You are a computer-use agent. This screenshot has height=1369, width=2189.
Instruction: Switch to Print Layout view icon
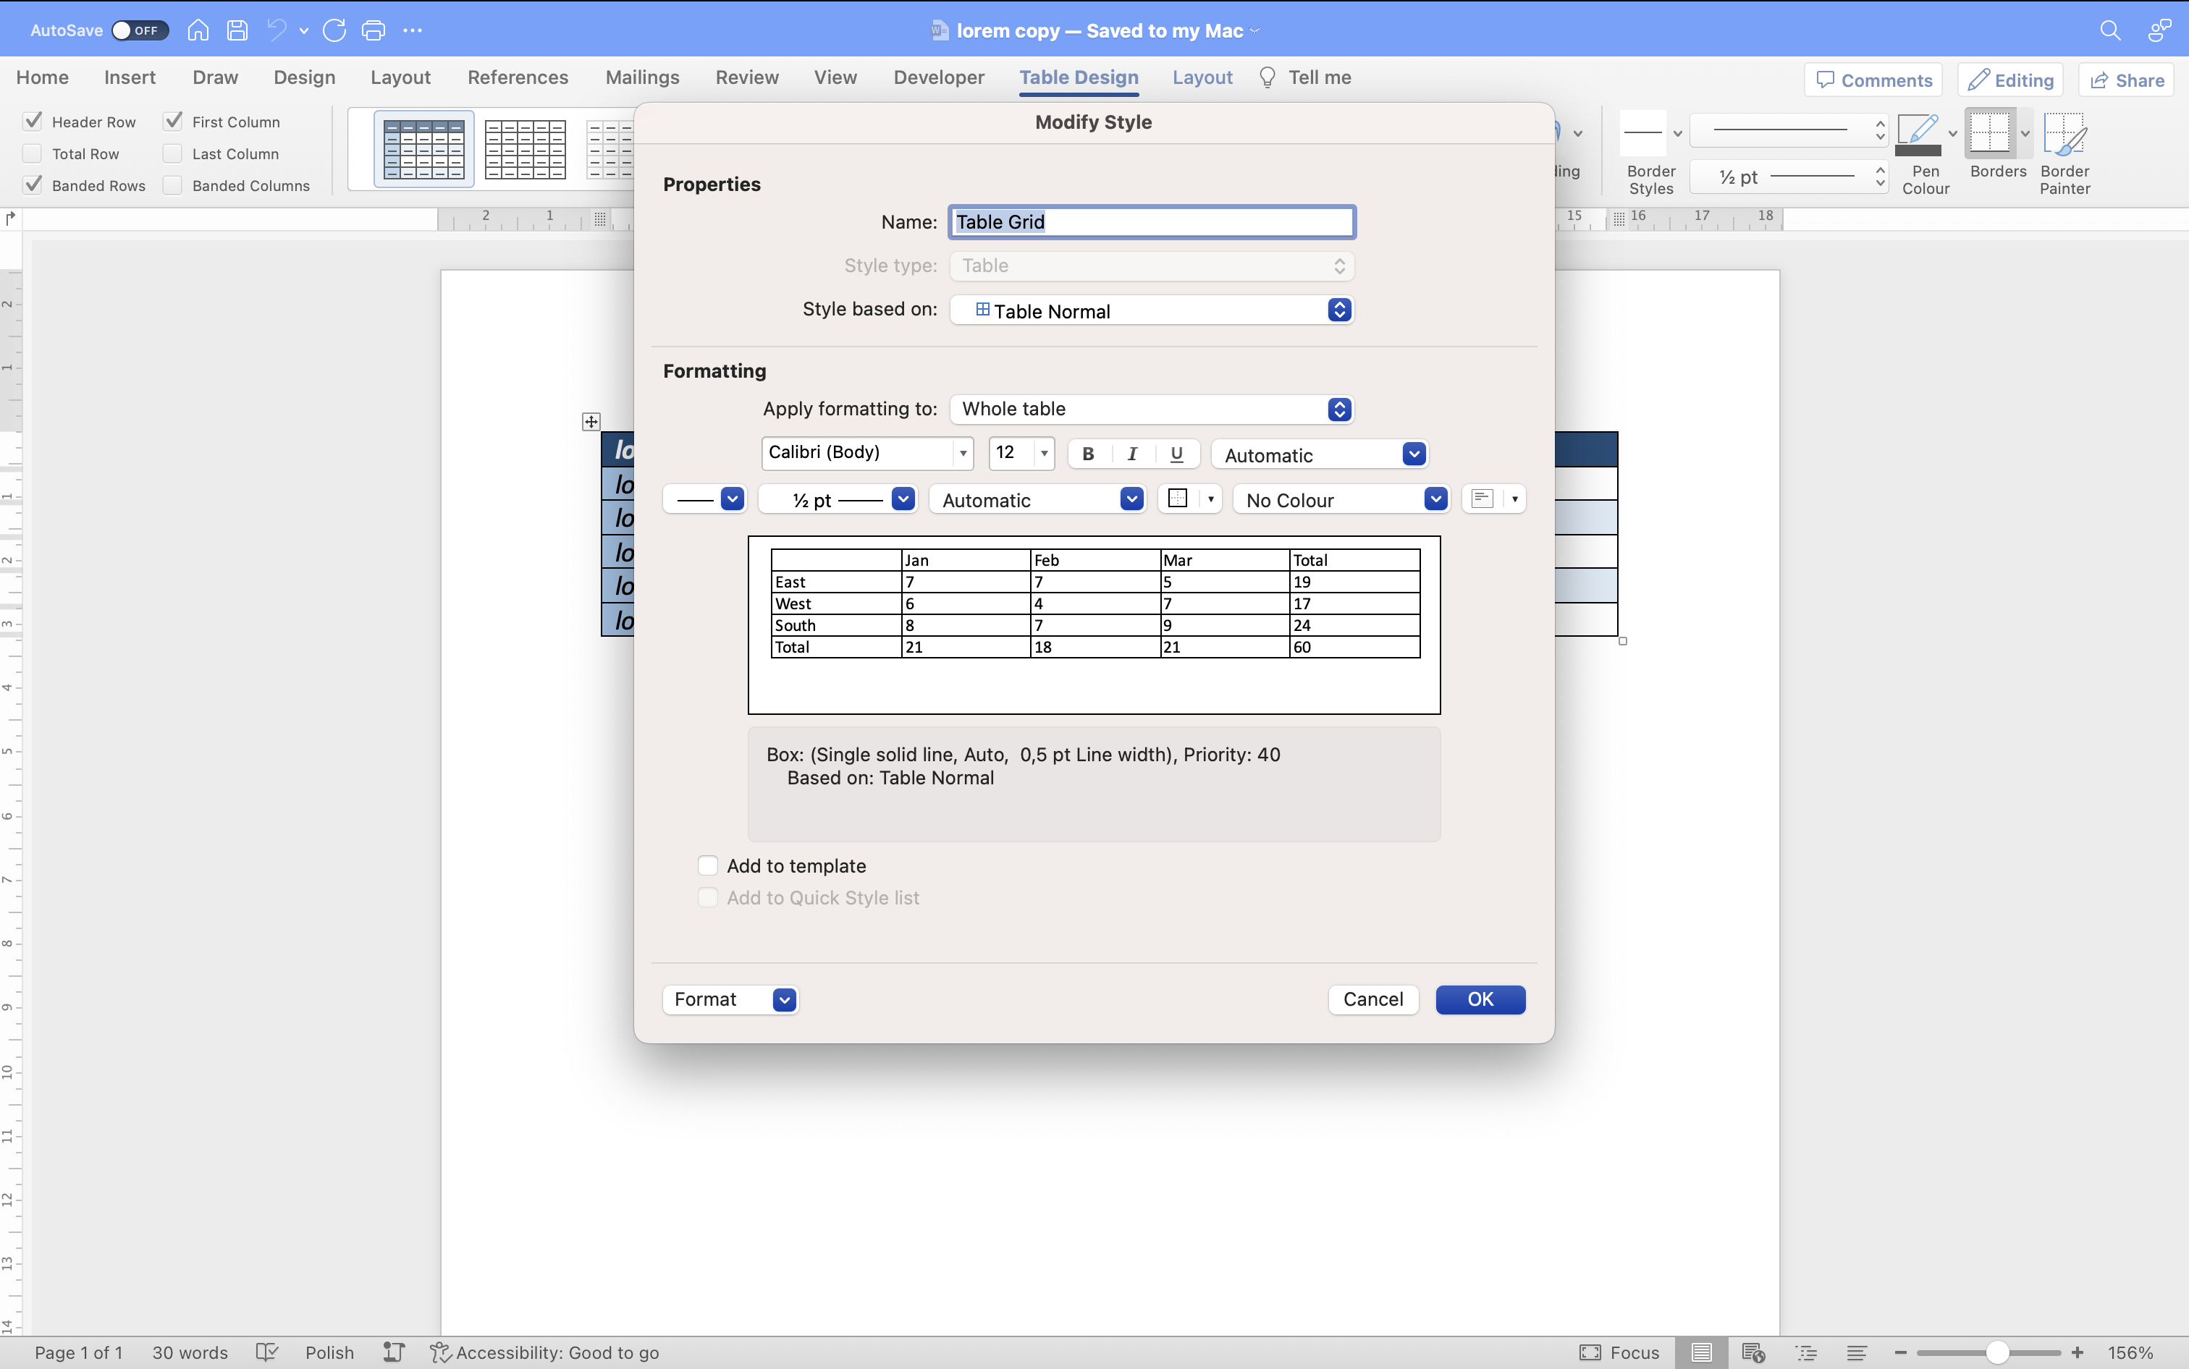1702,1352
